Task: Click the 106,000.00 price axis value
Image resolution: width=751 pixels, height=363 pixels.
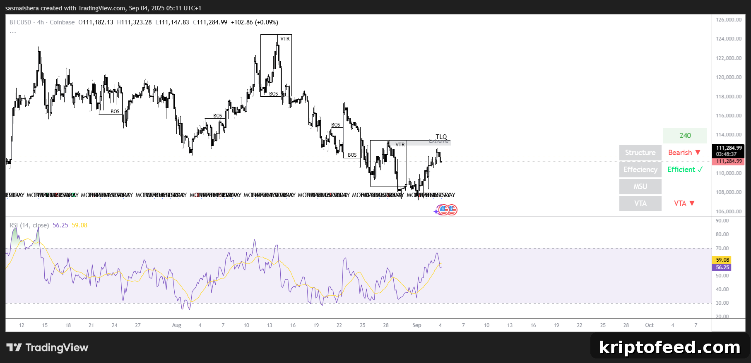Action: (729, 212)
